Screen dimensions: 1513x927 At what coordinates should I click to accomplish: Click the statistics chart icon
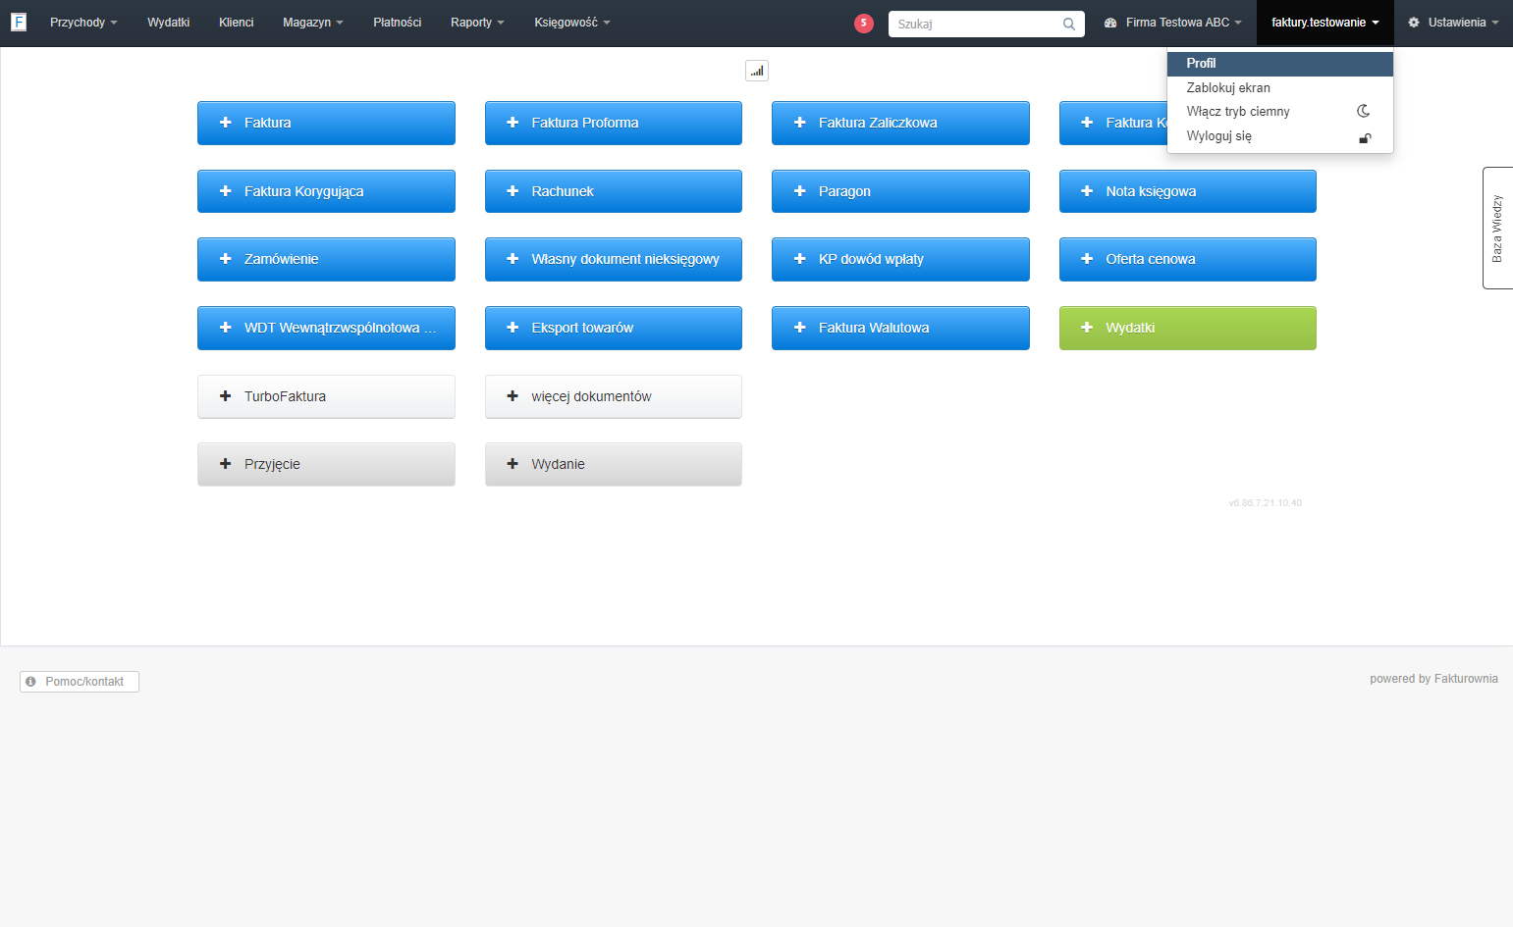click(757, 71)
